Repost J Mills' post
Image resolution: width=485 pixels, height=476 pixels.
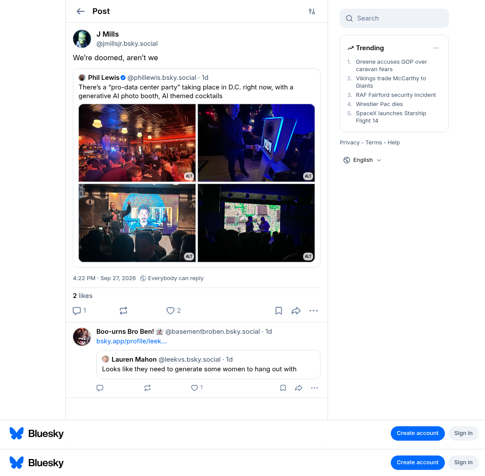coord(123,311)
